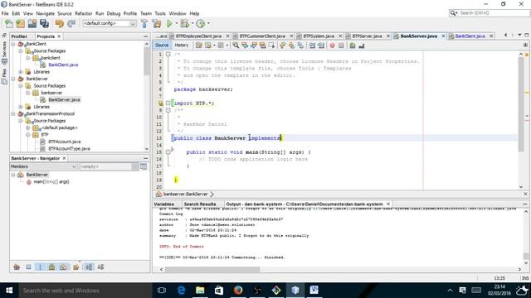Viewport: 531px width, 298px height.
Task: Select BTPAccount.java in project tree
Action: pos(65,142)
